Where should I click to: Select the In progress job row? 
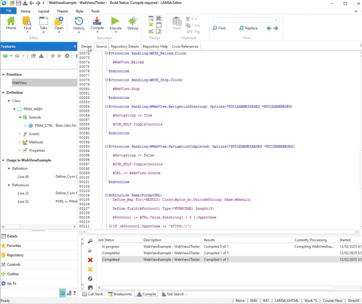pyautogui.click(x=231, y=246)
